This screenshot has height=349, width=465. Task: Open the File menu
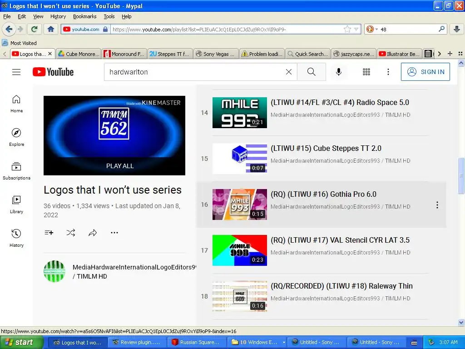(x=7, y=16)
